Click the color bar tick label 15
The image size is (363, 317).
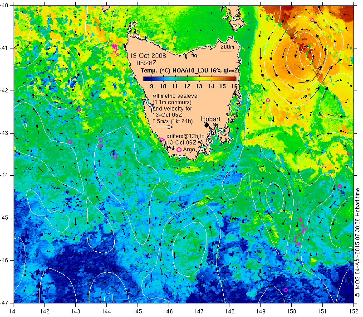[x=222, y=86]
